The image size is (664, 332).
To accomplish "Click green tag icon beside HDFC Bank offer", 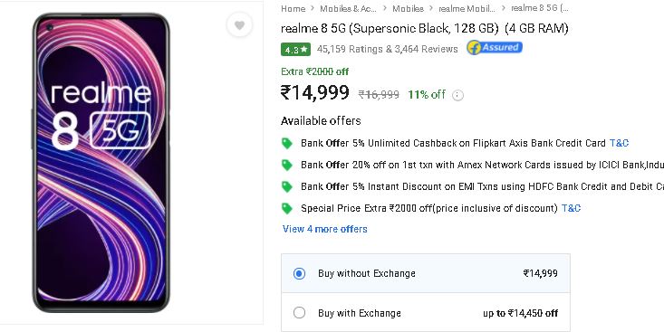I will coord(287,186).
